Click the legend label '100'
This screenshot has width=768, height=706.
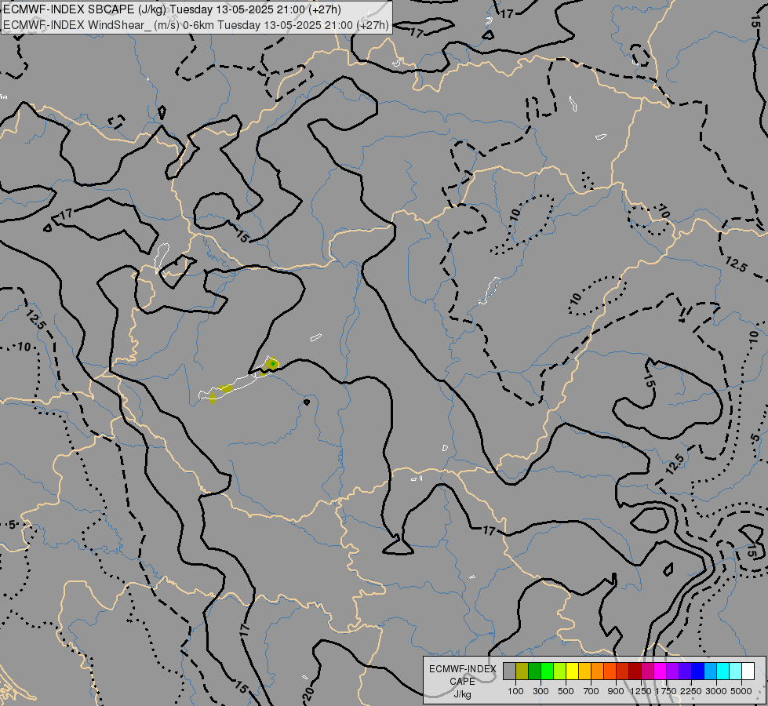pos(515,691)
